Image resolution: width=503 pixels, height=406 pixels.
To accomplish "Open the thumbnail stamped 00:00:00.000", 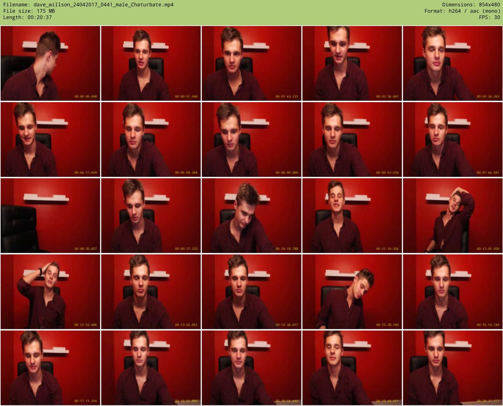I will coord(50,63).
